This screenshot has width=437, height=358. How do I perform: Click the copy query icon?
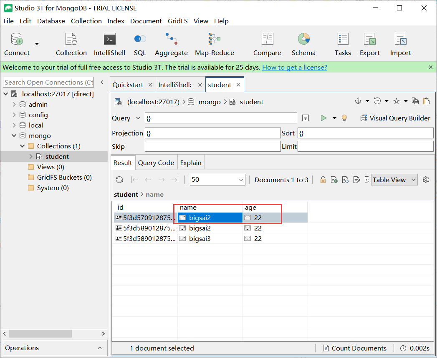(415, 101)
